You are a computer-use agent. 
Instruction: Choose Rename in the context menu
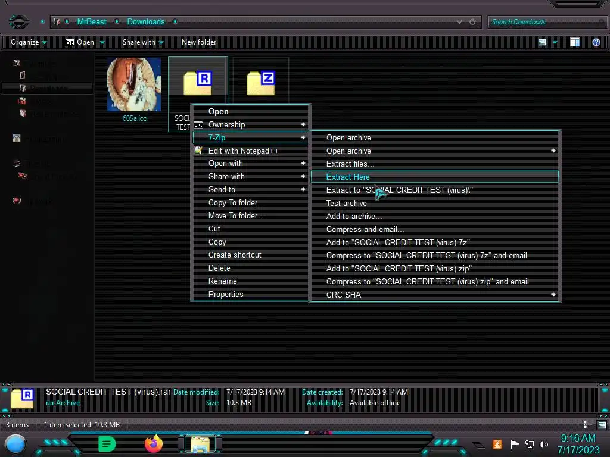[x=251, y=281]
